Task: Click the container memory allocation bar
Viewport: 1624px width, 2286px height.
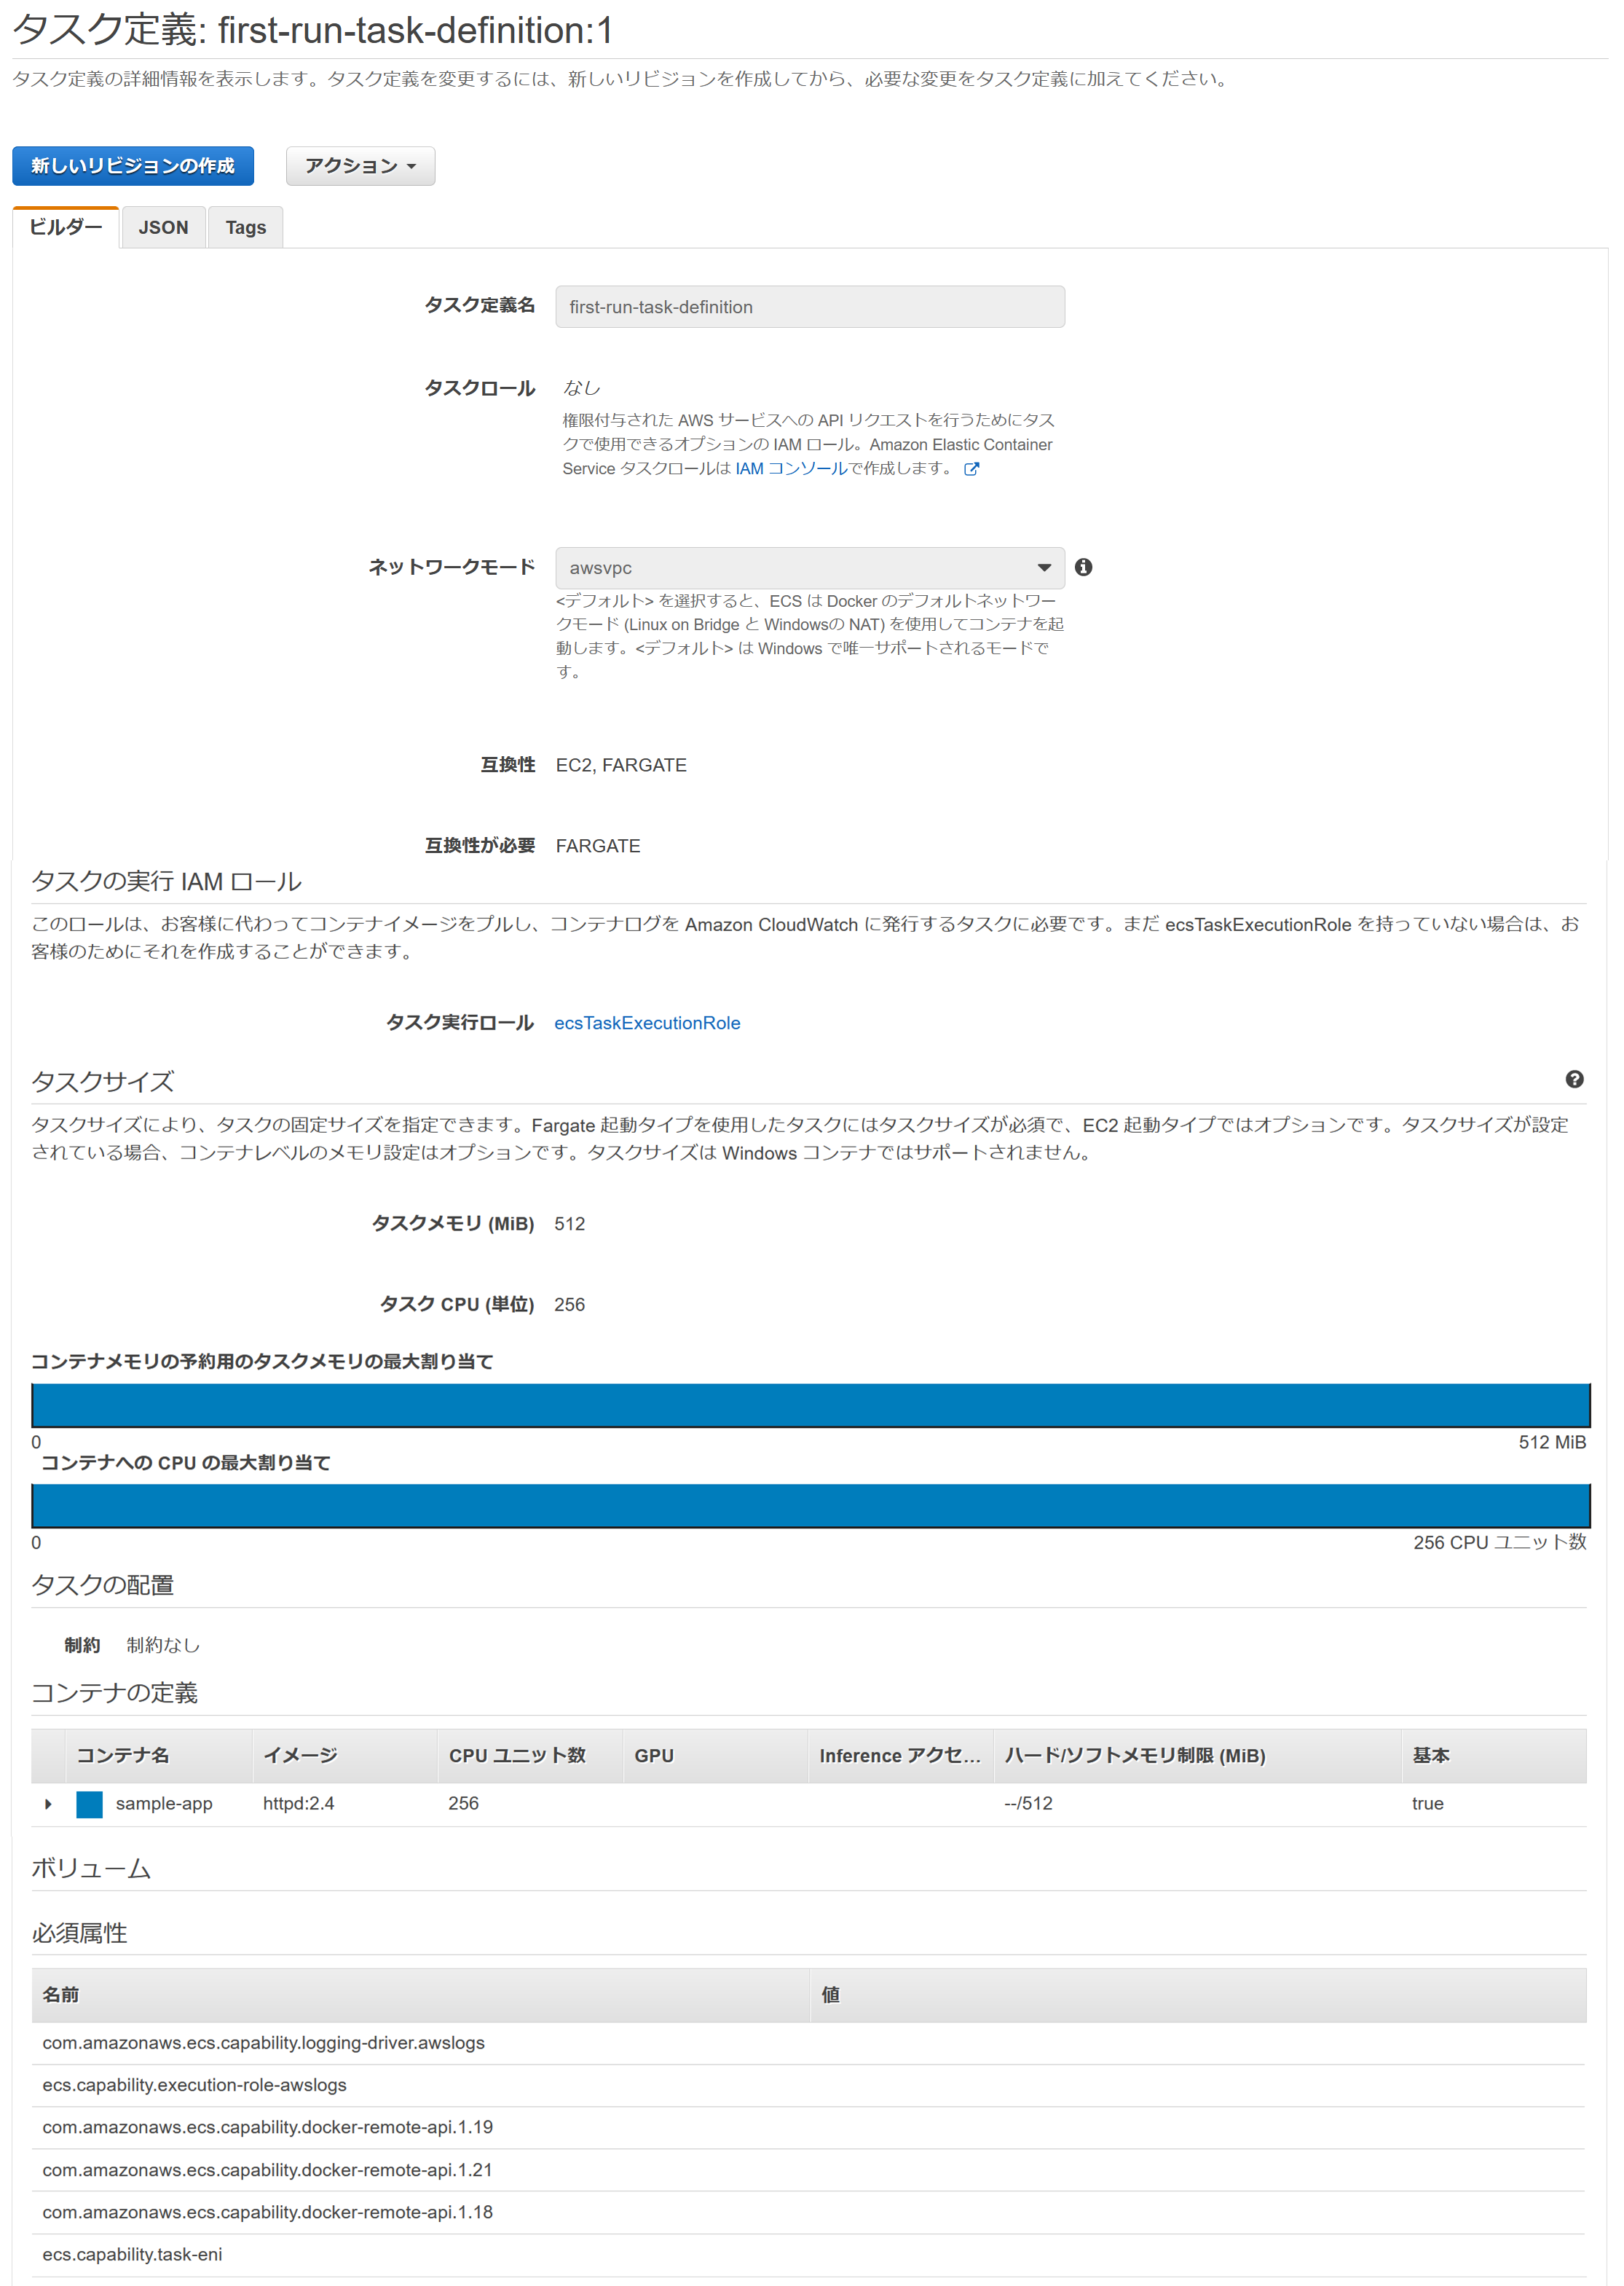Action: click(811, 1405)
